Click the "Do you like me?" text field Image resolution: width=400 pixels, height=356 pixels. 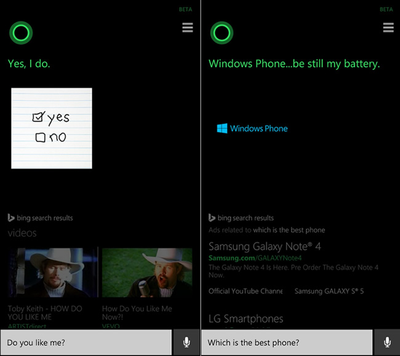86,342
